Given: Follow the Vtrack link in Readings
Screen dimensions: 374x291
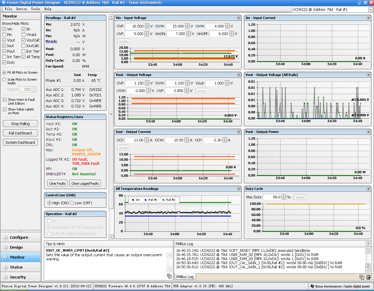Looking at the screenshot, I should 51,41.
